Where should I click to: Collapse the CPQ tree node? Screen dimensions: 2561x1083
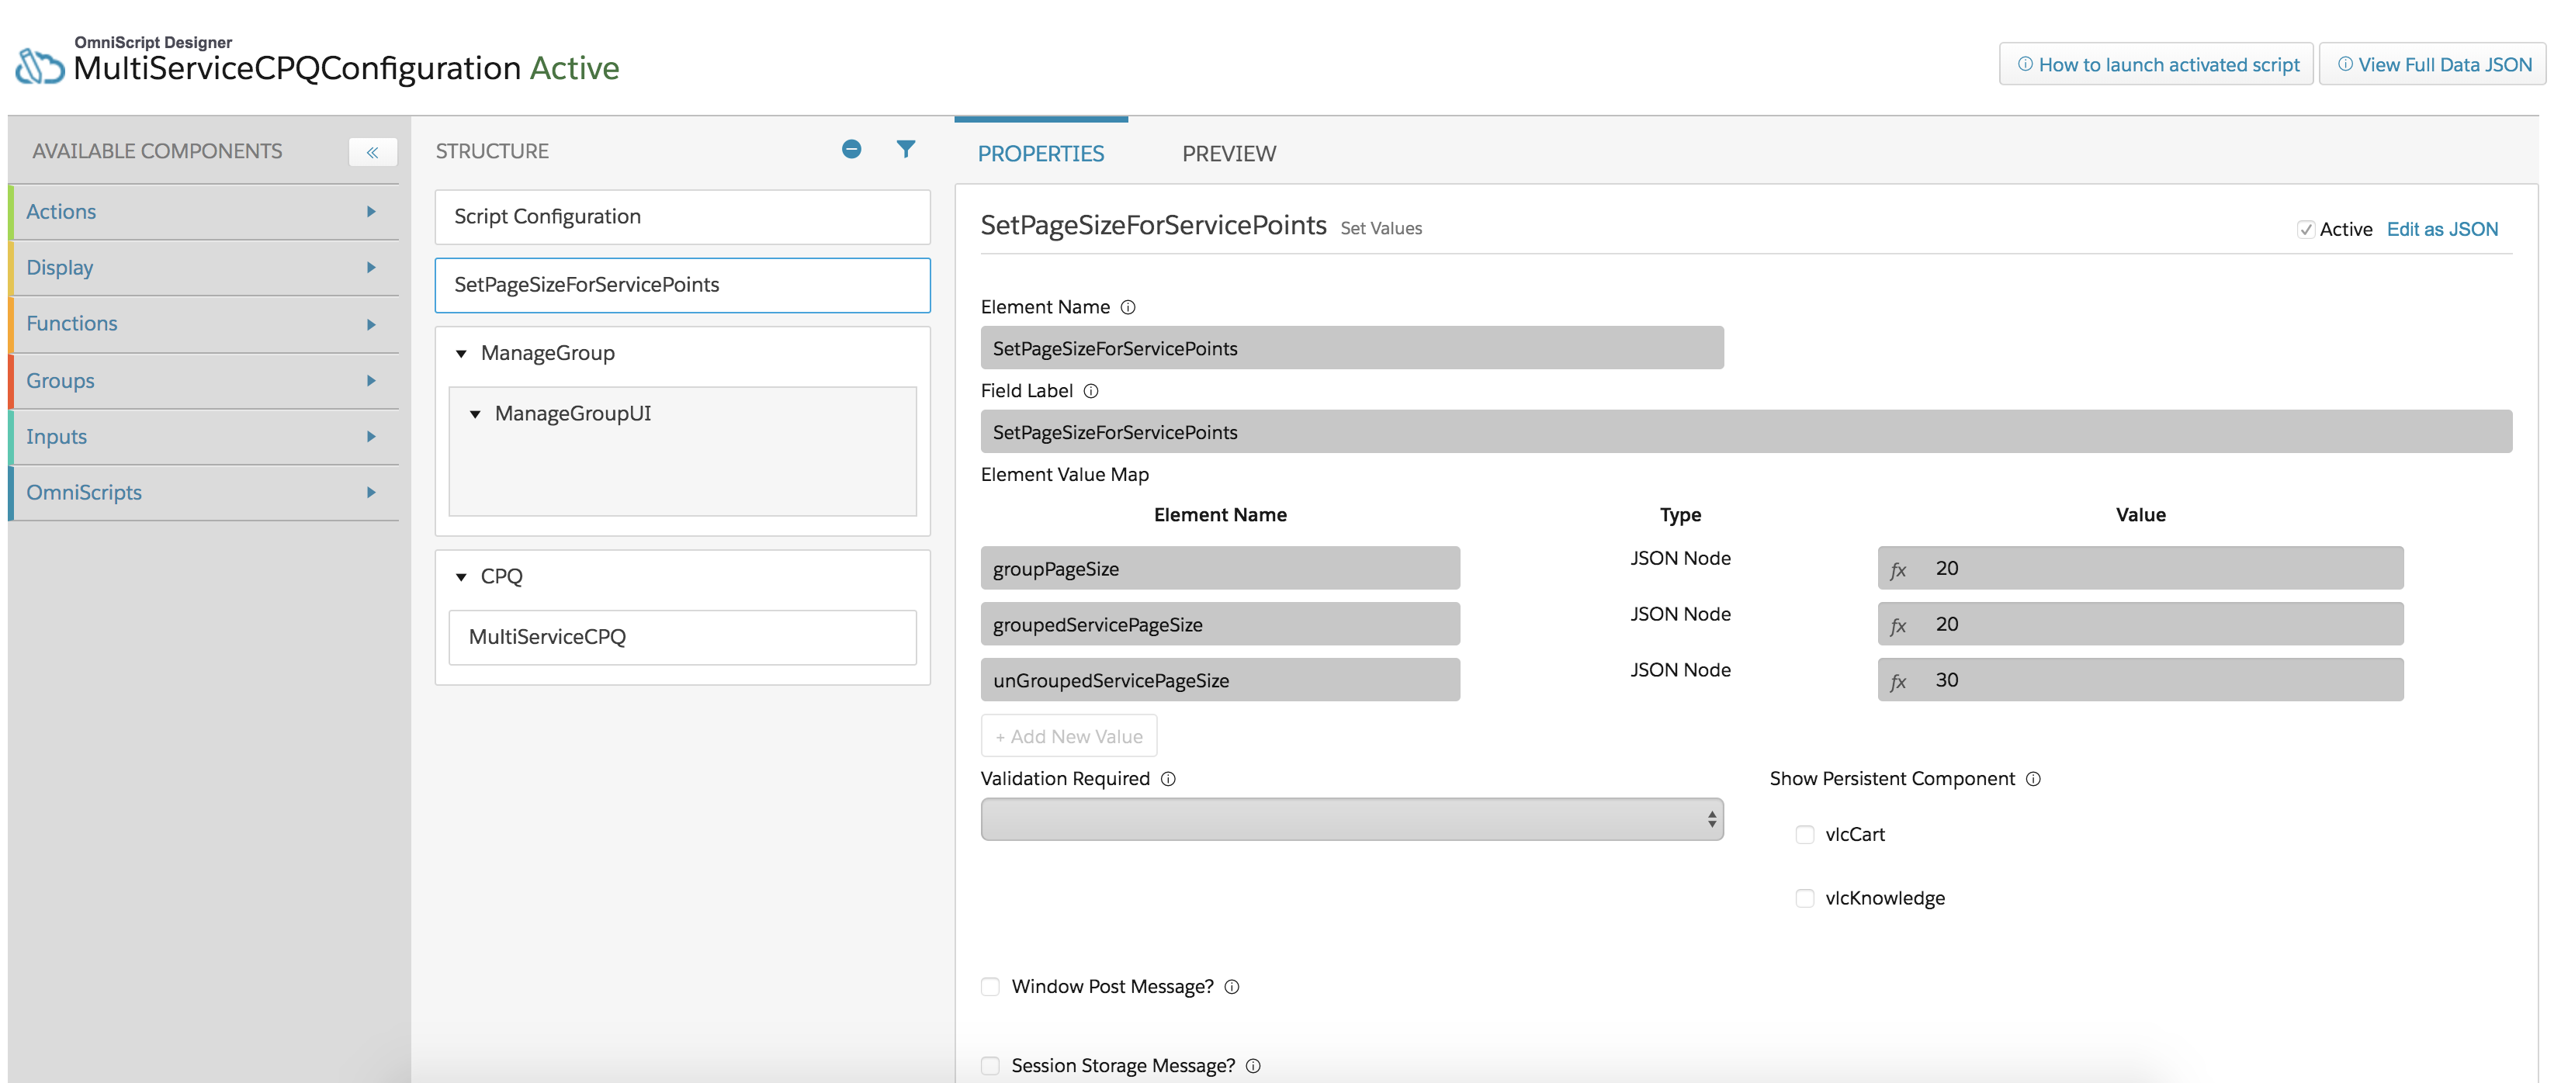(x=461, y=577)
